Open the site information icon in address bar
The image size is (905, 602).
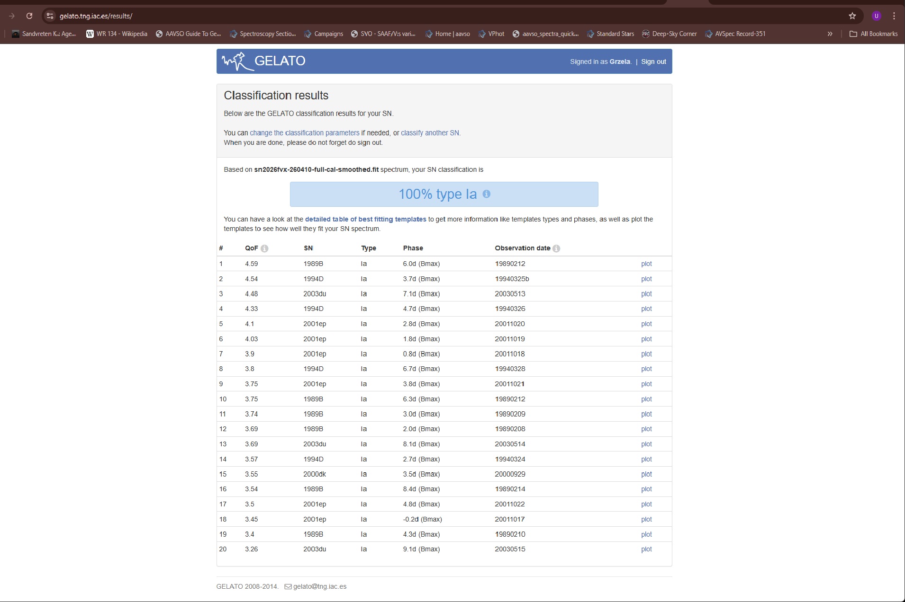(50, 16)
